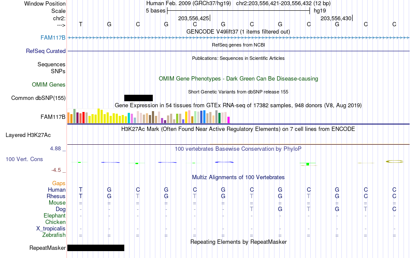Select the X_tropicalis species row label

[51, 229]
